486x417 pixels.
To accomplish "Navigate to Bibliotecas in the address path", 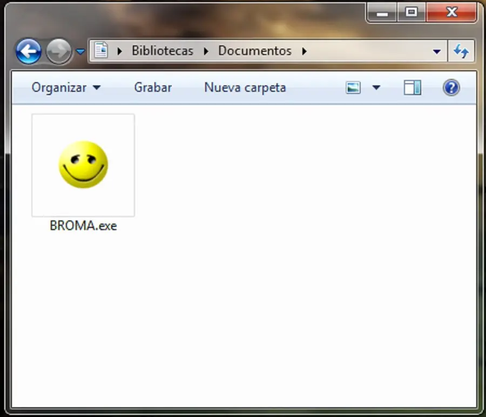I will pos(163,51).
